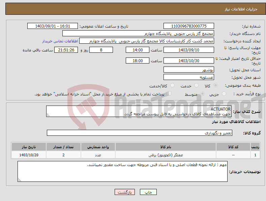The height and width of the screenshot is (201, 266).
Task: Select the کالا/خدمت radio button
Action: [172, 85]
